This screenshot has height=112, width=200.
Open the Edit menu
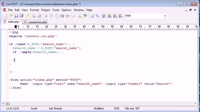(x=17, y=10)
